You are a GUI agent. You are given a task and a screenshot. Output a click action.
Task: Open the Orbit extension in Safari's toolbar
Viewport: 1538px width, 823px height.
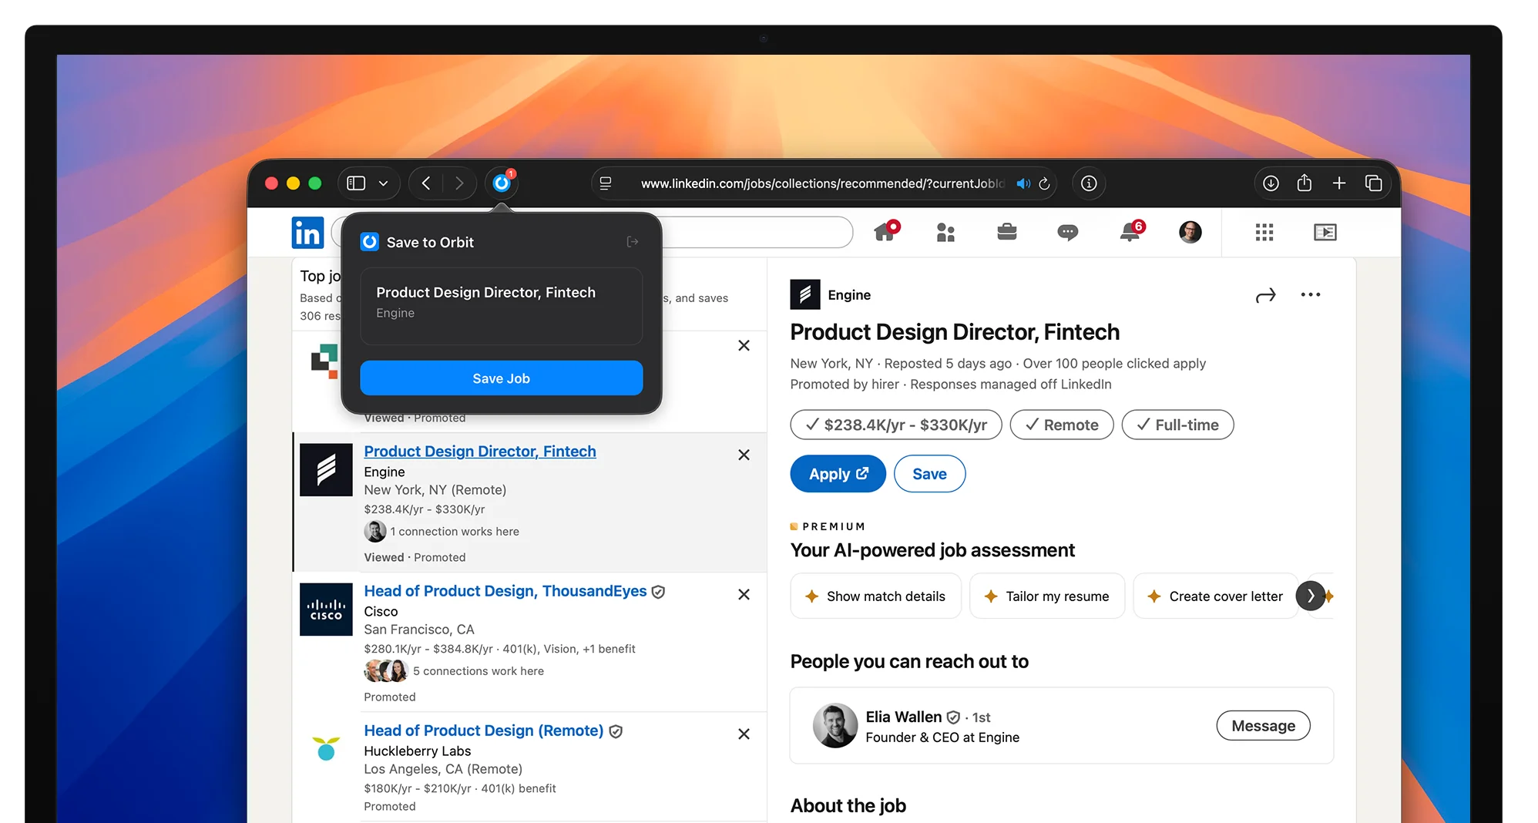click(x=501, y=183)
